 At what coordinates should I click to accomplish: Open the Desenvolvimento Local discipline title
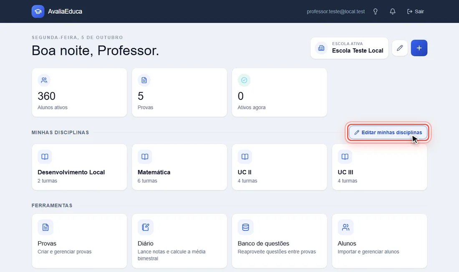71,172
